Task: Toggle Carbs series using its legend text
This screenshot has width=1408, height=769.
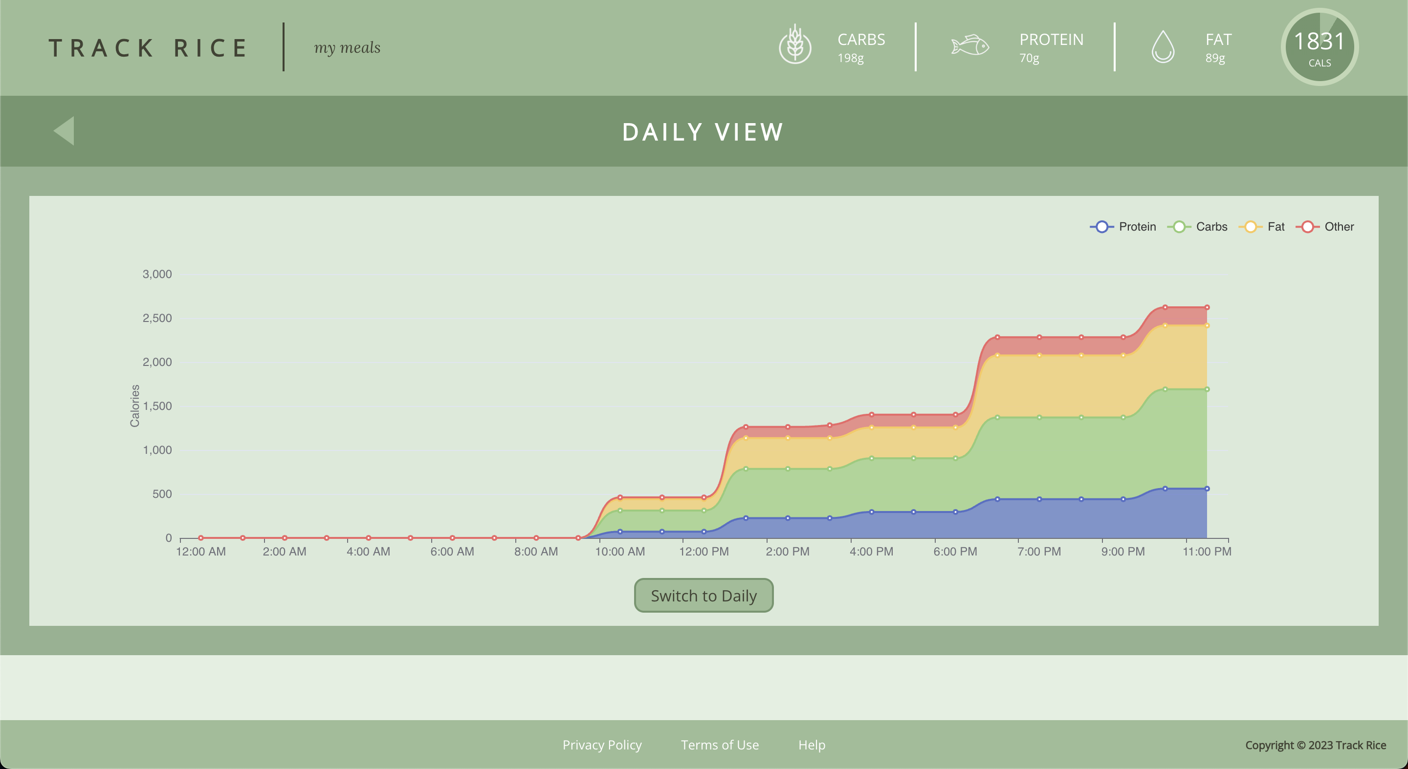Action: tap(1211, 227)
